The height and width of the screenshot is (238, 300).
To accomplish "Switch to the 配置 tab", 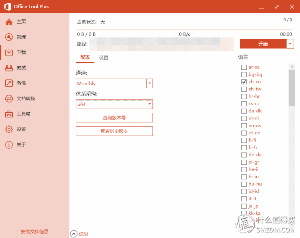I will coord(85,57).
